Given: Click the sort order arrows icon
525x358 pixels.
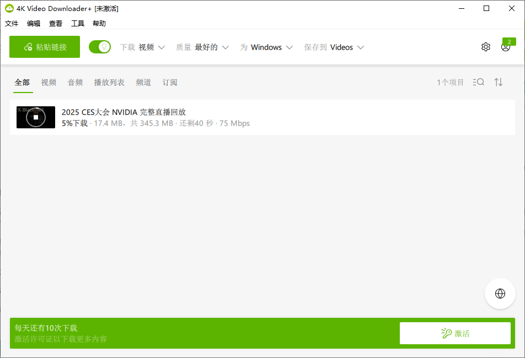Looking at the screenshot, I should coord(499,82).
